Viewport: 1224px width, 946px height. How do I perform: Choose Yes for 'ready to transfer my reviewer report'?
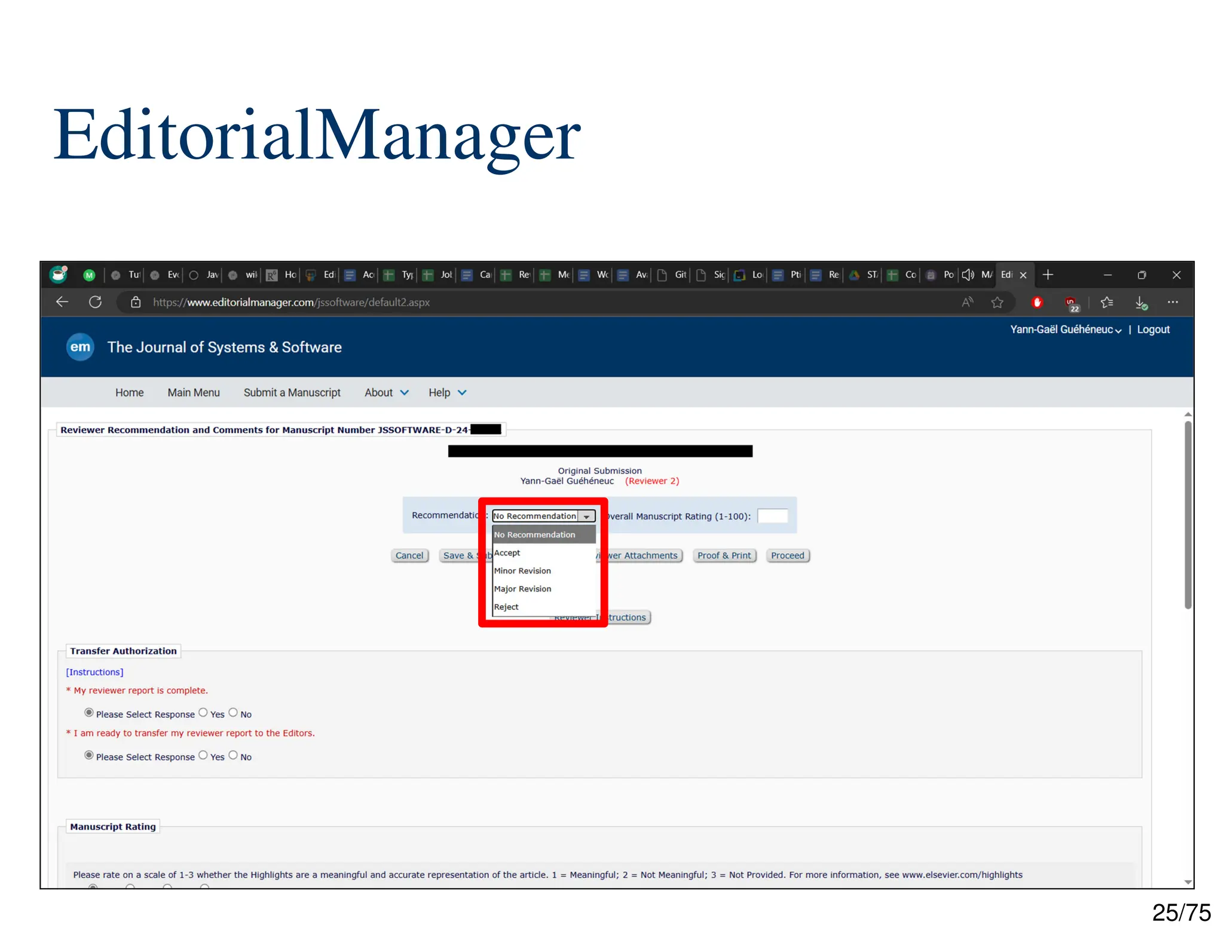tap(203, 755)
